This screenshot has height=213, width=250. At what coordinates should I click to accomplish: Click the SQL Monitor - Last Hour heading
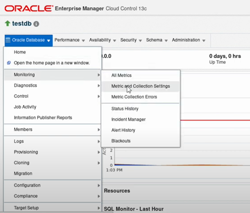point(134,209)
